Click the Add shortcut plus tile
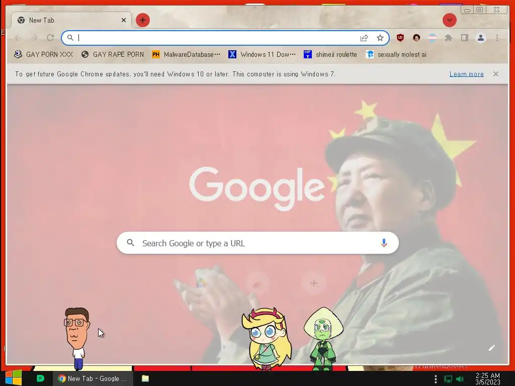515x386 pixels. [x=314, y=283]
